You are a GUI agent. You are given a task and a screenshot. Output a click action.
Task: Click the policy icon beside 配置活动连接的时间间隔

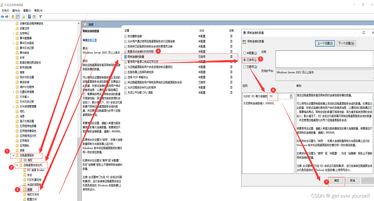[126, 52]
